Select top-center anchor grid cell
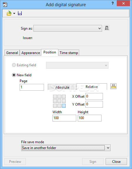Viewport: 132px width, 169px height. [59, 97]
